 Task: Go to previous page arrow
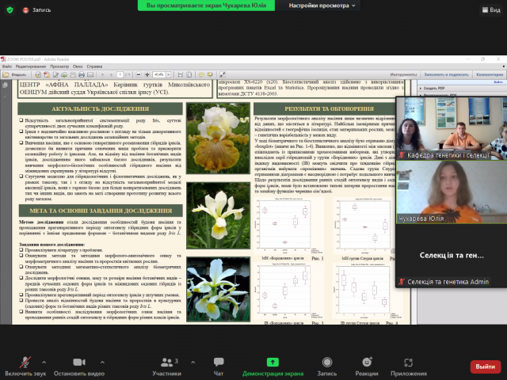[102, 74]
